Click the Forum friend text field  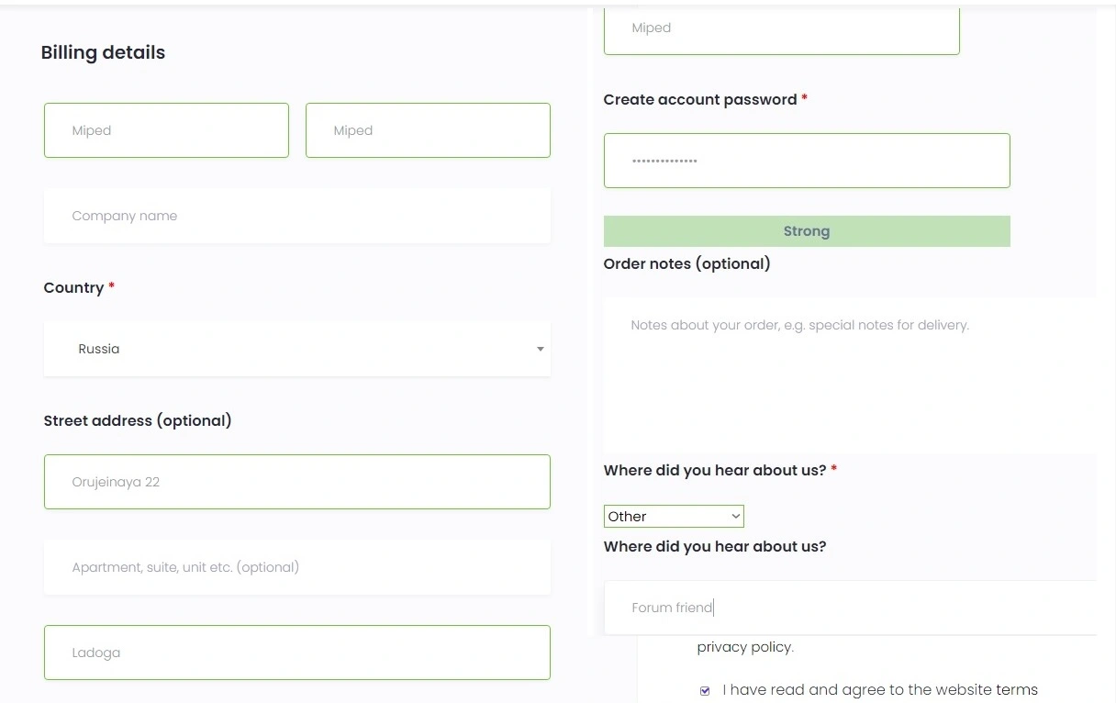pyautogui.click(x=850, y=608)
